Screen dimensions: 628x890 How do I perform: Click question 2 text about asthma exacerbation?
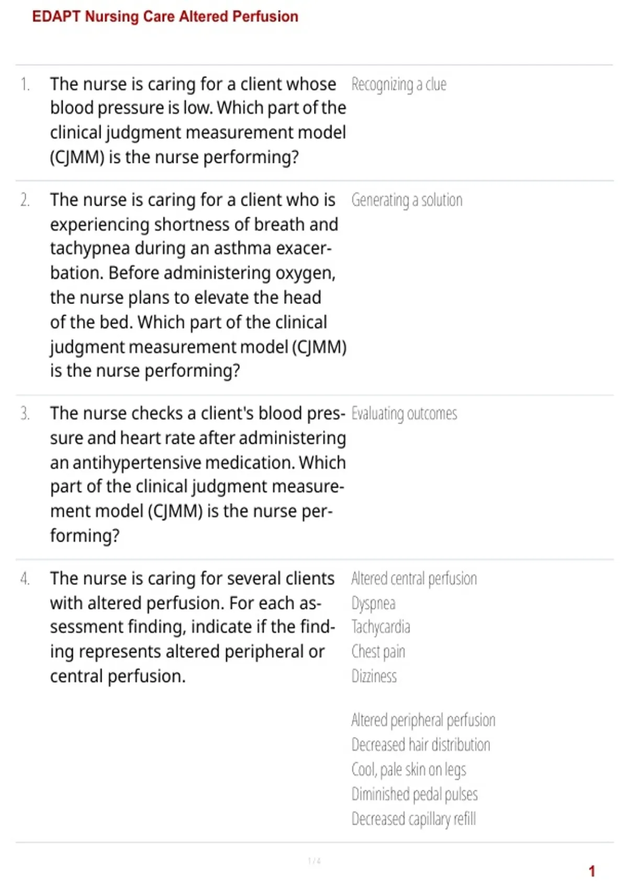click(x=198, y=285)
